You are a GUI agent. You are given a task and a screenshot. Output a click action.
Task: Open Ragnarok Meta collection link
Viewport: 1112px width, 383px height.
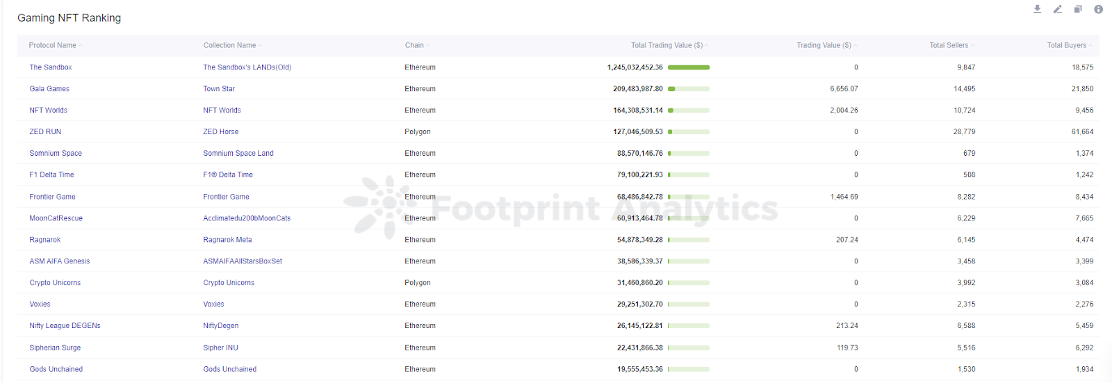tap(227, 240)
